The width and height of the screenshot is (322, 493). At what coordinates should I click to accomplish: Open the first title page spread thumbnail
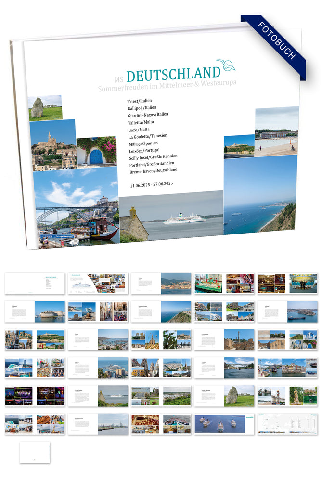35,284
